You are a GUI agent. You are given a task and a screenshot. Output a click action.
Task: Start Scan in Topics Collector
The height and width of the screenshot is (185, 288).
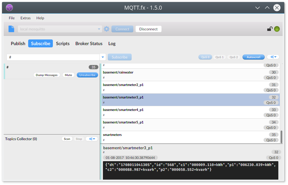tap(67, 139)
